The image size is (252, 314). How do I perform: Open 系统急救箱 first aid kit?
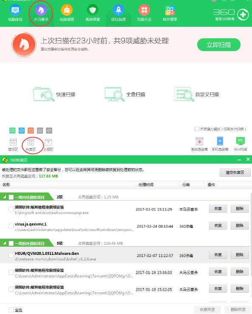(x=199, y=144)
